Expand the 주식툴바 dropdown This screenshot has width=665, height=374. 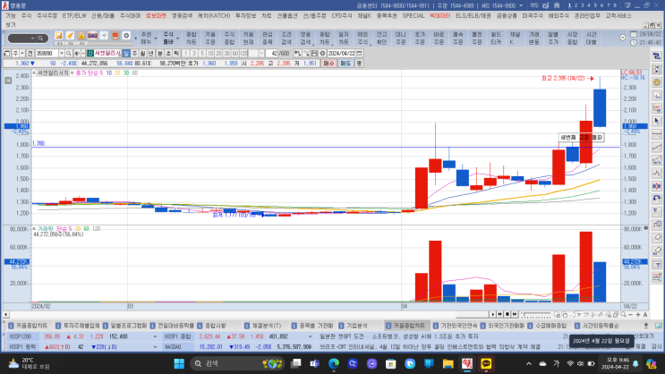pos(168,38)
